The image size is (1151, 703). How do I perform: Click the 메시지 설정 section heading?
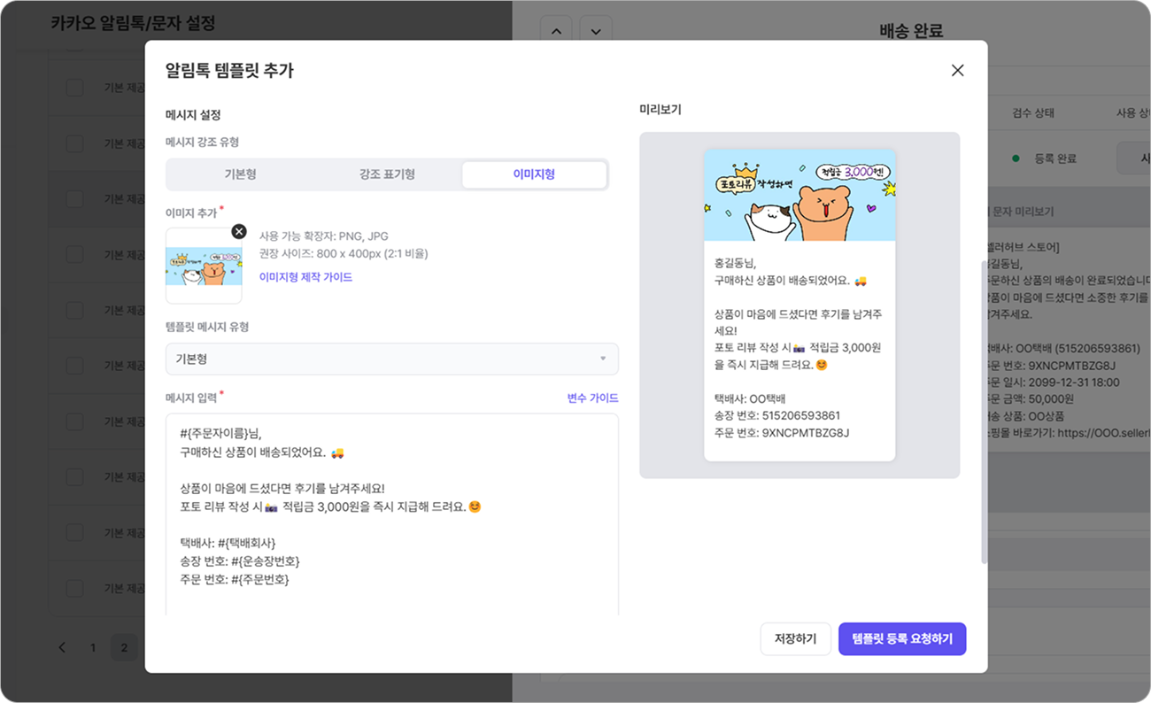193,115
